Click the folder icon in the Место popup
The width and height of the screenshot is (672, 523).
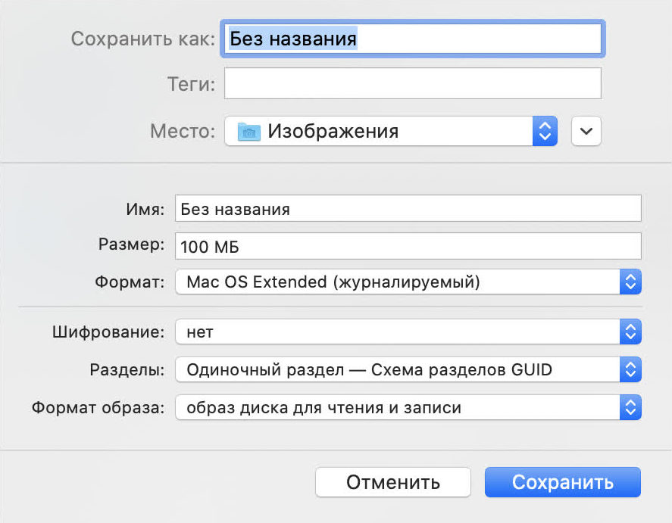(x=248, y=132)
